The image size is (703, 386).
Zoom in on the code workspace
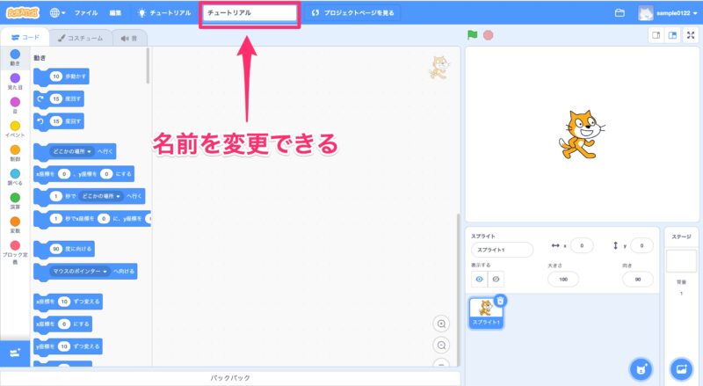tap(442, 324)
